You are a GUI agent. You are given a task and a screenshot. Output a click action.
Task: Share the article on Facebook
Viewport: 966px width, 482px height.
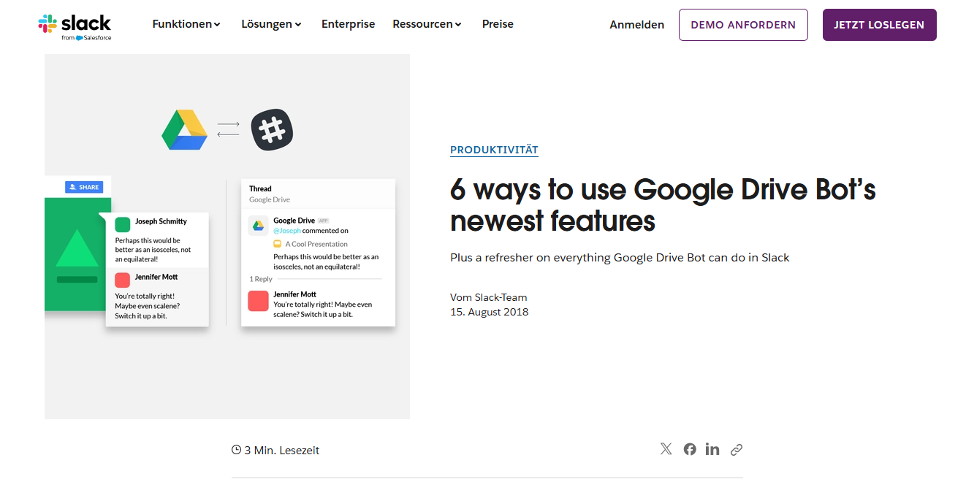coord(690,449)
